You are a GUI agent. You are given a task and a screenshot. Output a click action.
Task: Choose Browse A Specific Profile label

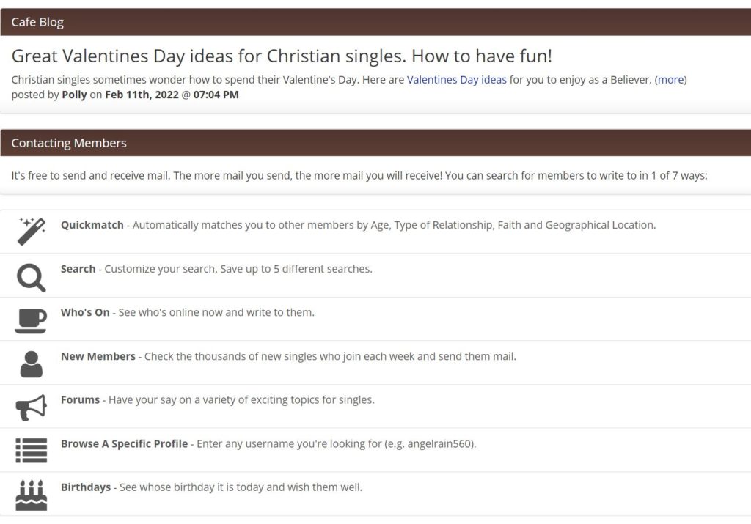point(124,444)
